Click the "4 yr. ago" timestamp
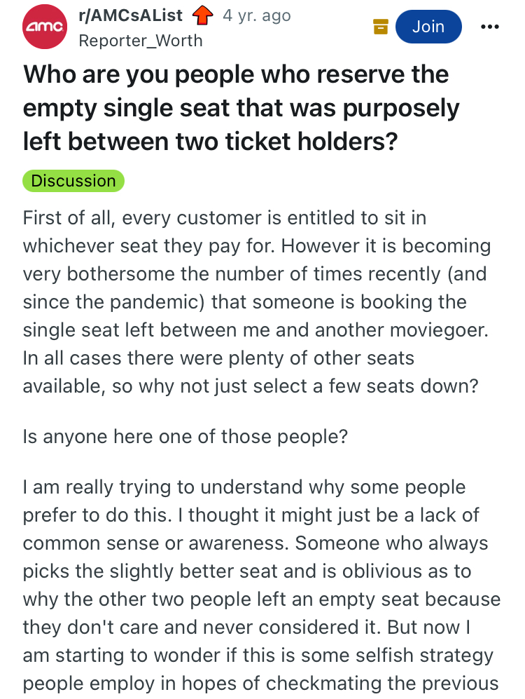 coord(256,15)
